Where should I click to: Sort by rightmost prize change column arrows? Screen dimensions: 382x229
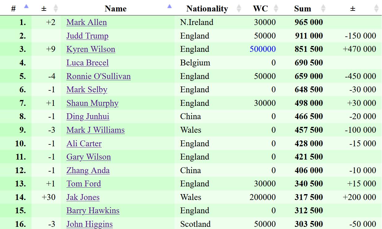coord(376,8)
